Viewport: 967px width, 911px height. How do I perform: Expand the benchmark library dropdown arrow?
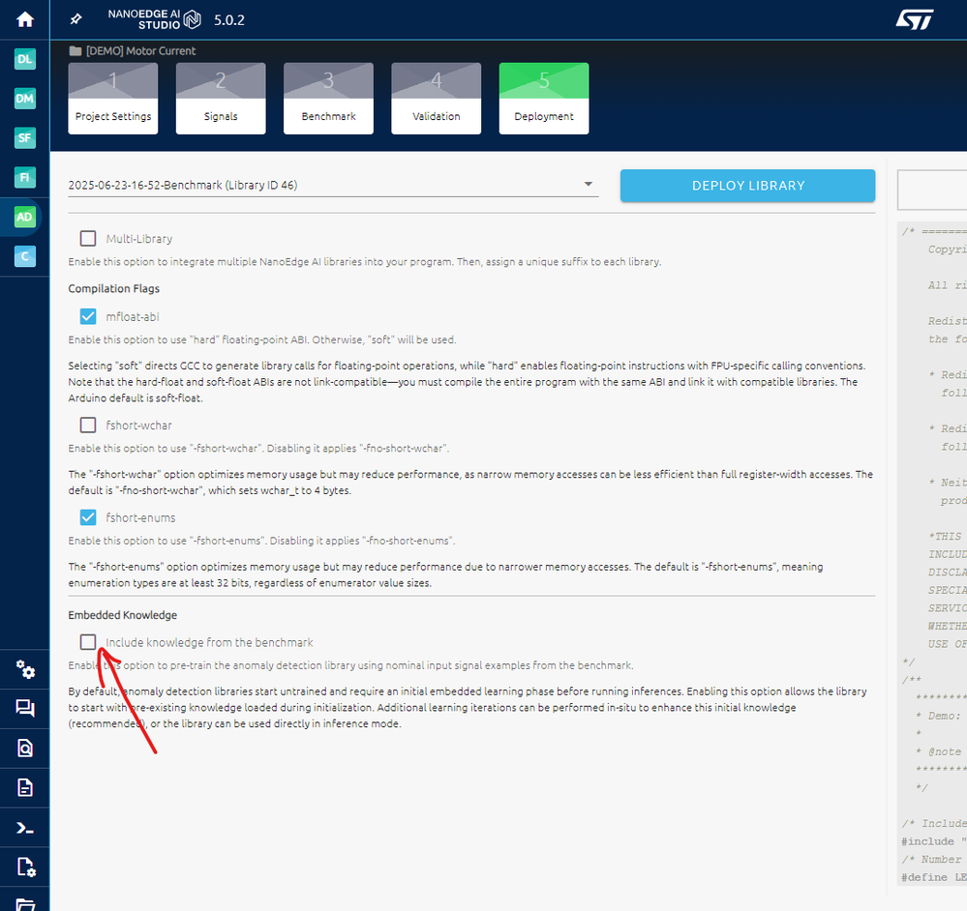(x=589, y=184)
